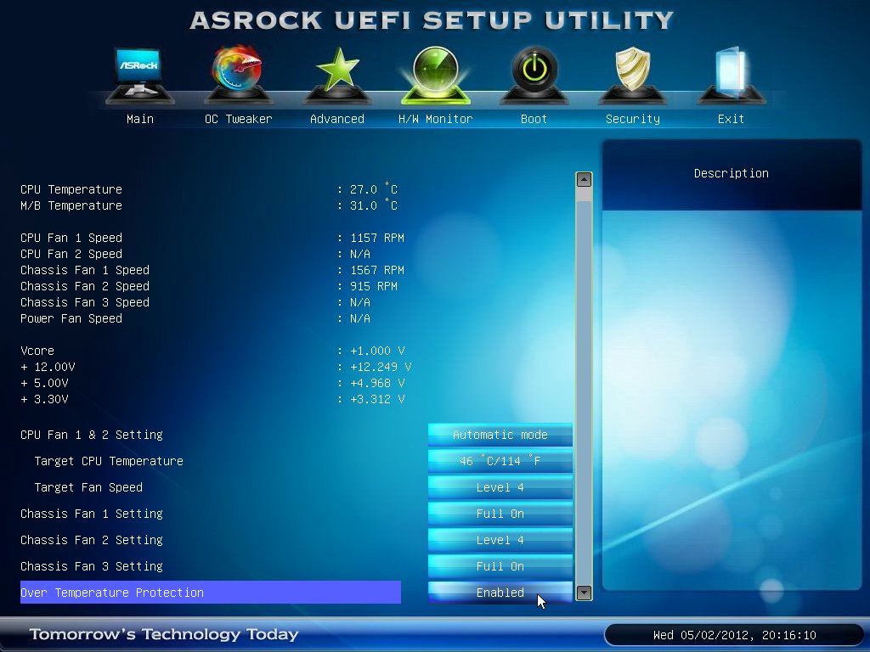Image resolution: width=870 pixels, height=652 pixels.
Task: Click the scrollbar down arrow
Action: 584,593
